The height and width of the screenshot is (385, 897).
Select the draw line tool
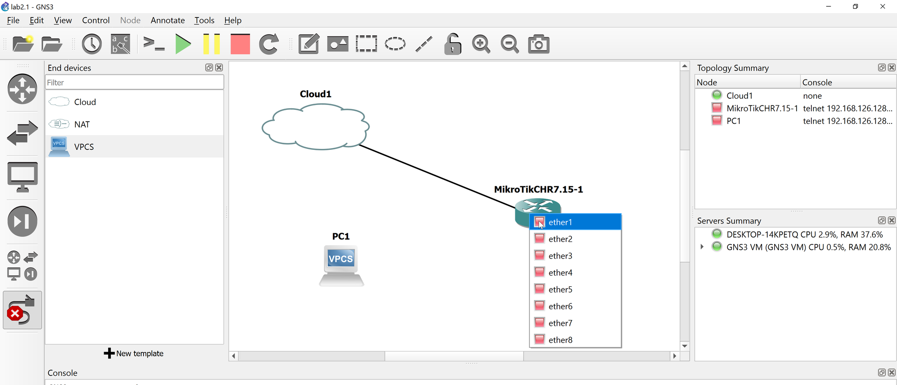424,44
